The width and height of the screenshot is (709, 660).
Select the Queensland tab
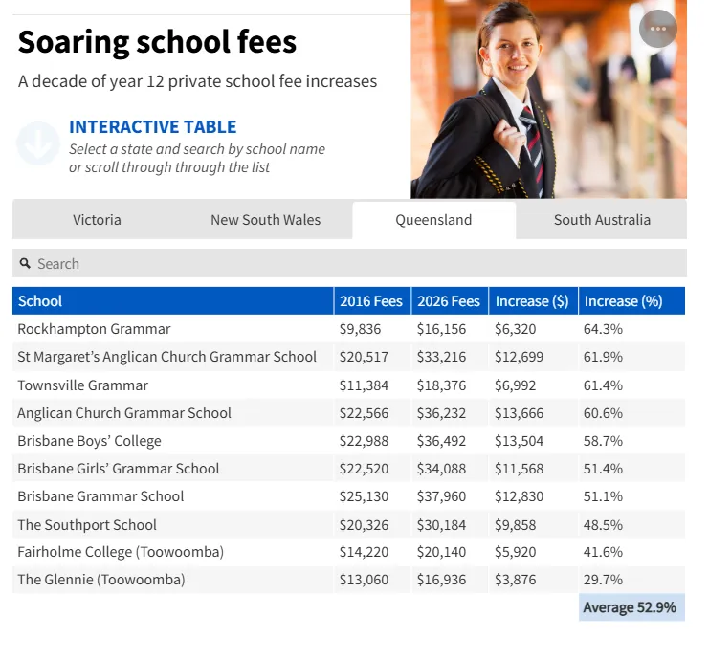[x=433, y=220]
